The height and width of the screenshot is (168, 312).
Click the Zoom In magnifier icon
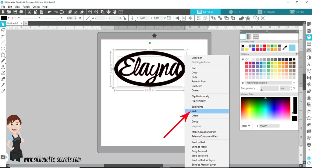tap(90, 12)
